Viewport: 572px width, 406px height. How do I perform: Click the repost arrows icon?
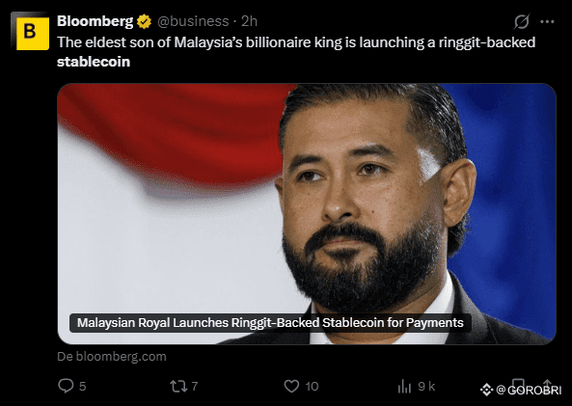click(178, 386)
